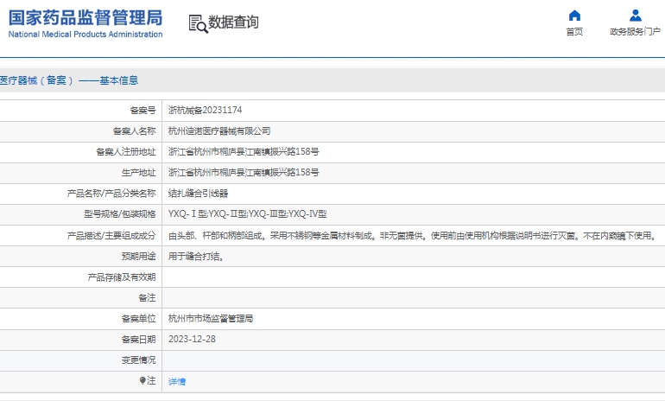Click the 型号规格/包装规格 label
Viewport: 665px width, 401px height.
click(x=120, y=214)
